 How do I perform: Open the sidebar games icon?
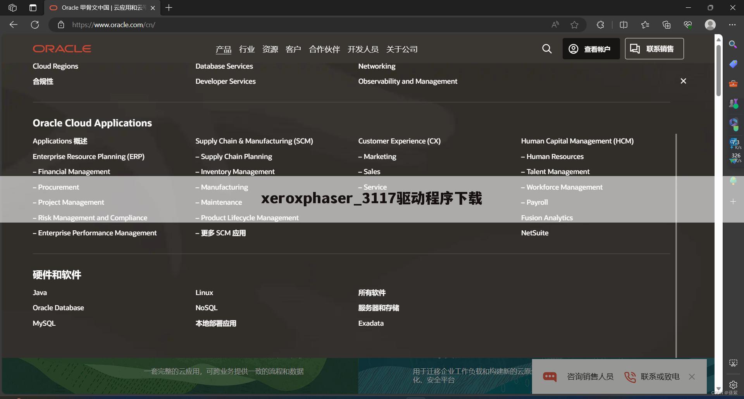click(x=733, y=103)
